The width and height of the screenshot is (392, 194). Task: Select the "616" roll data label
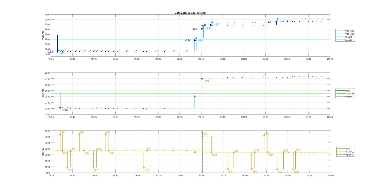tap(62, 133)
